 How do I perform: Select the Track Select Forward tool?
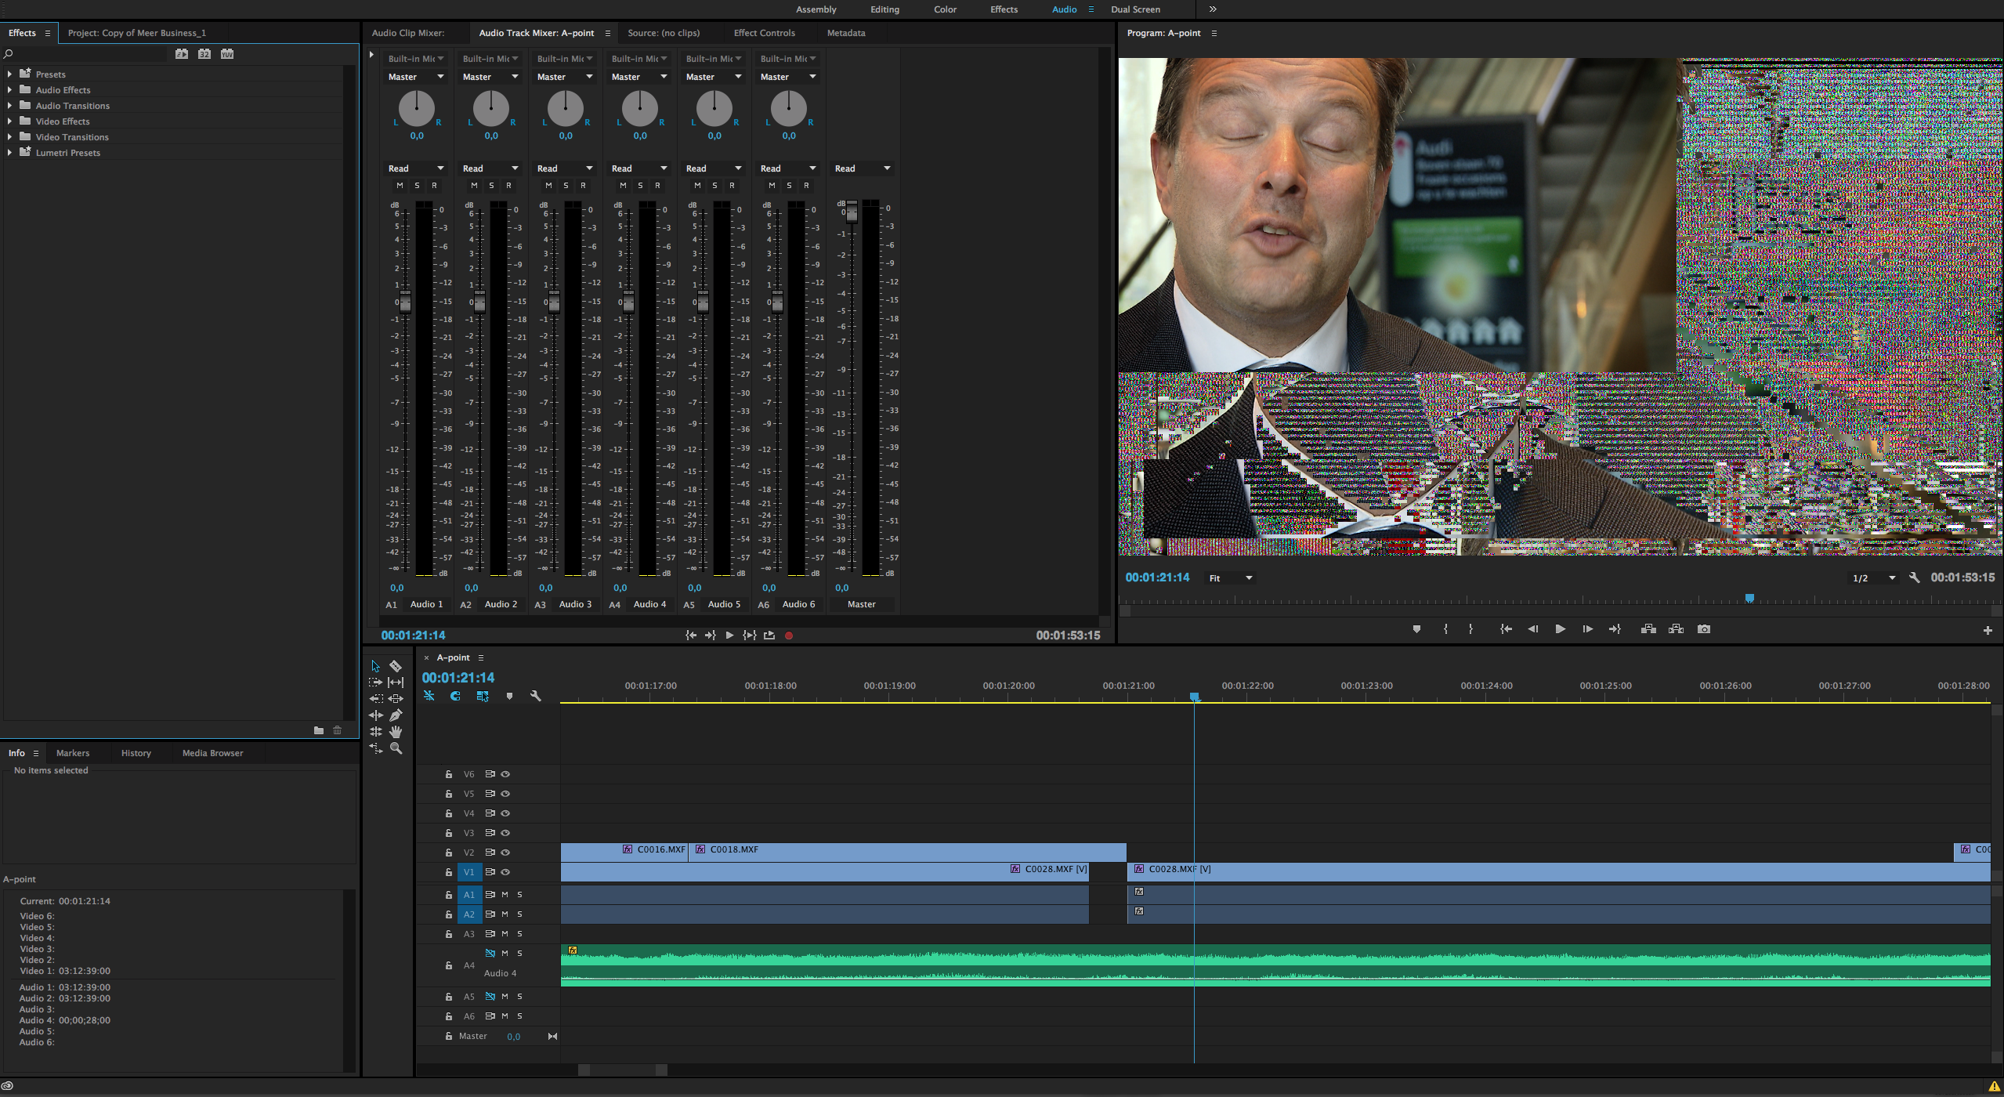click(375, 682)
